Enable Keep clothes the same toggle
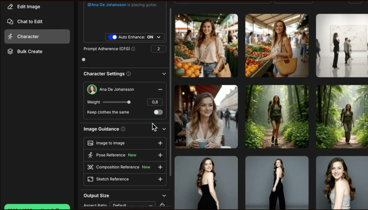Screen dimensions: 368x210 (x=158, y=112)
